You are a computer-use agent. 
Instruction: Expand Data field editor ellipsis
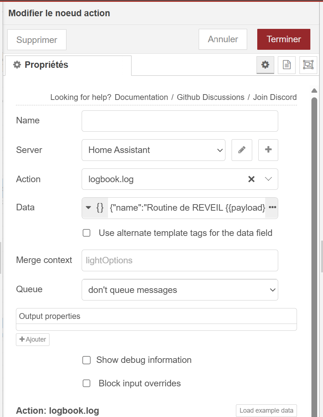[272, 207]
